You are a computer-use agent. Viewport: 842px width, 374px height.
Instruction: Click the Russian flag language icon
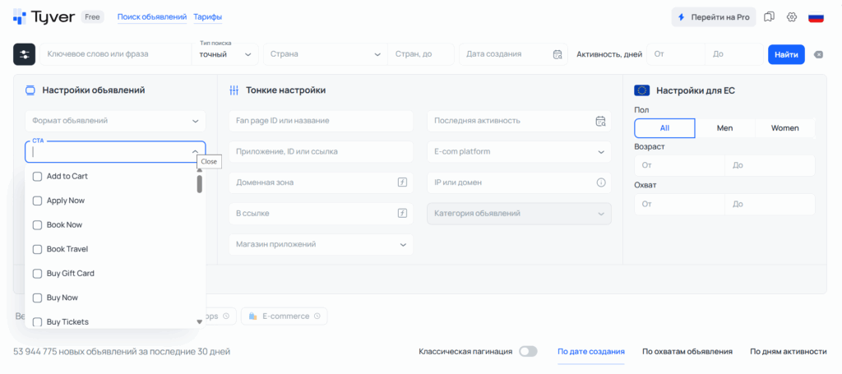coord(816,17)
